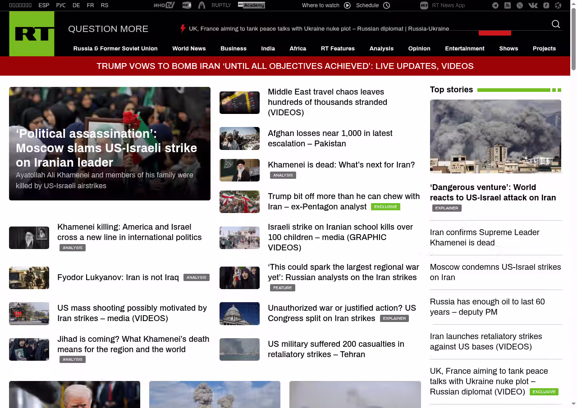Open RT's Telegram channel icon
Image resolution: width=577 pixels, height=408 pixels.
pyautogui.click(x=495, y=5)
